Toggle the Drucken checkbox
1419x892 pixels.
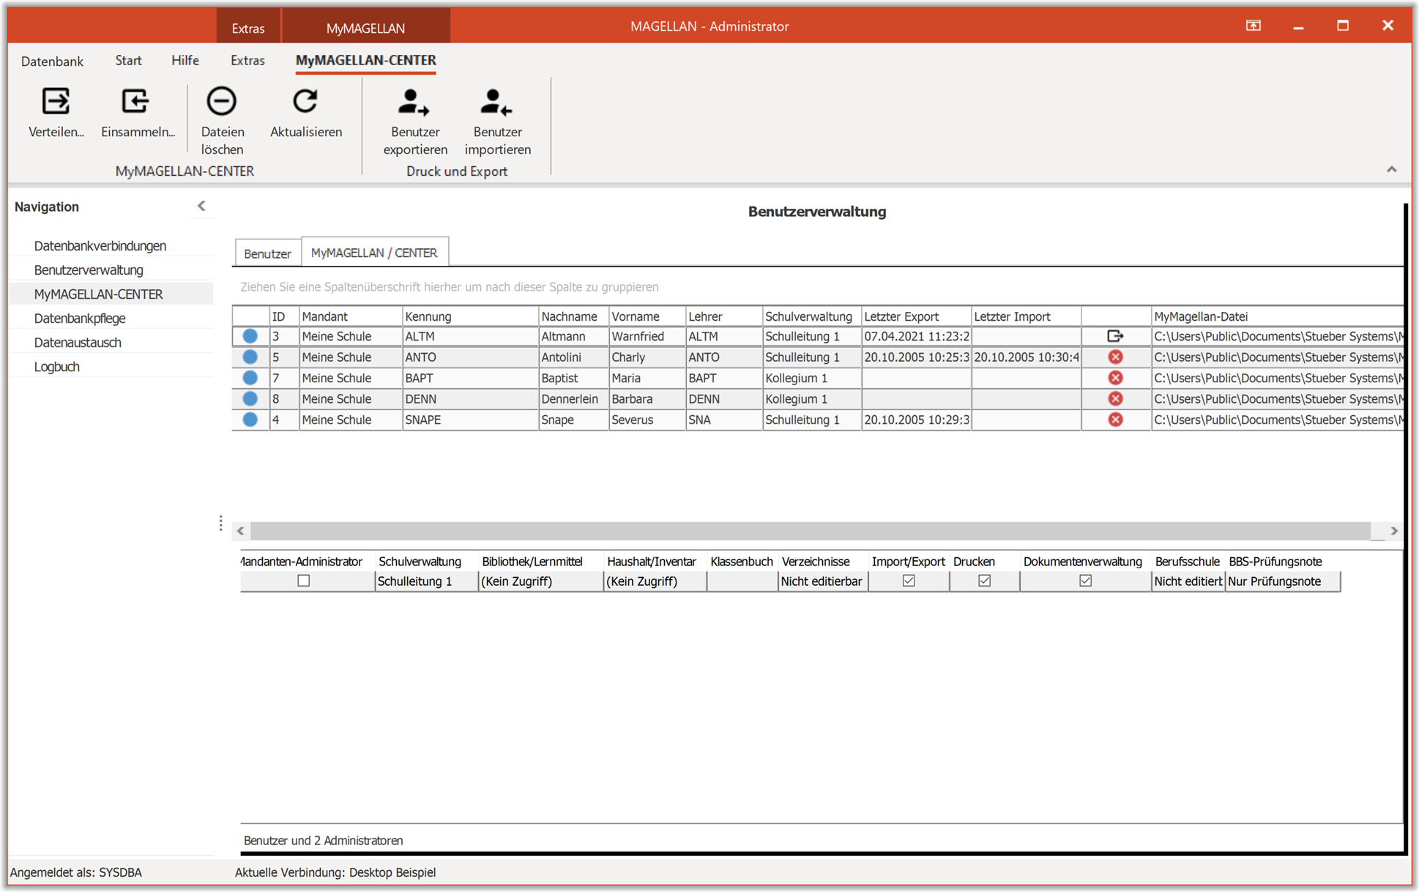click(x=985, y=581)
